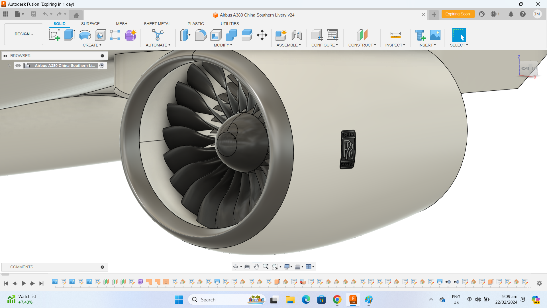Image resolution: width=547 pixels, height=308 pixels.
Task: Activate the Airbus A380 component radio button
Action: point(102,66)
